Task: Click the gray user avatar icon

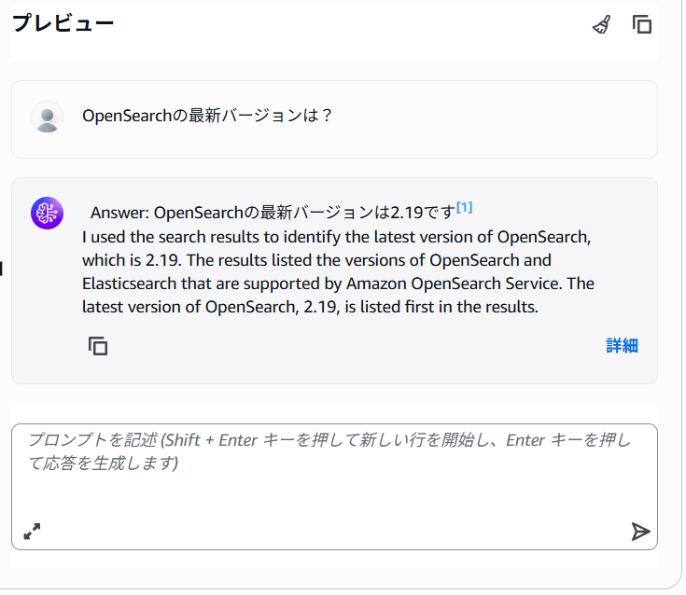Action: click(48, 117)
